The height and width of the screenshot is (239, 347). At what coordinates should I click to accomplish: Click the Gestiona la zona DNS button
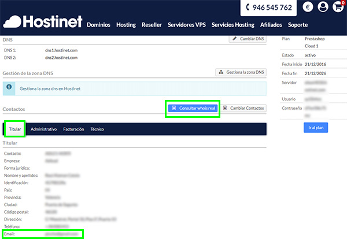click(241, 72)
